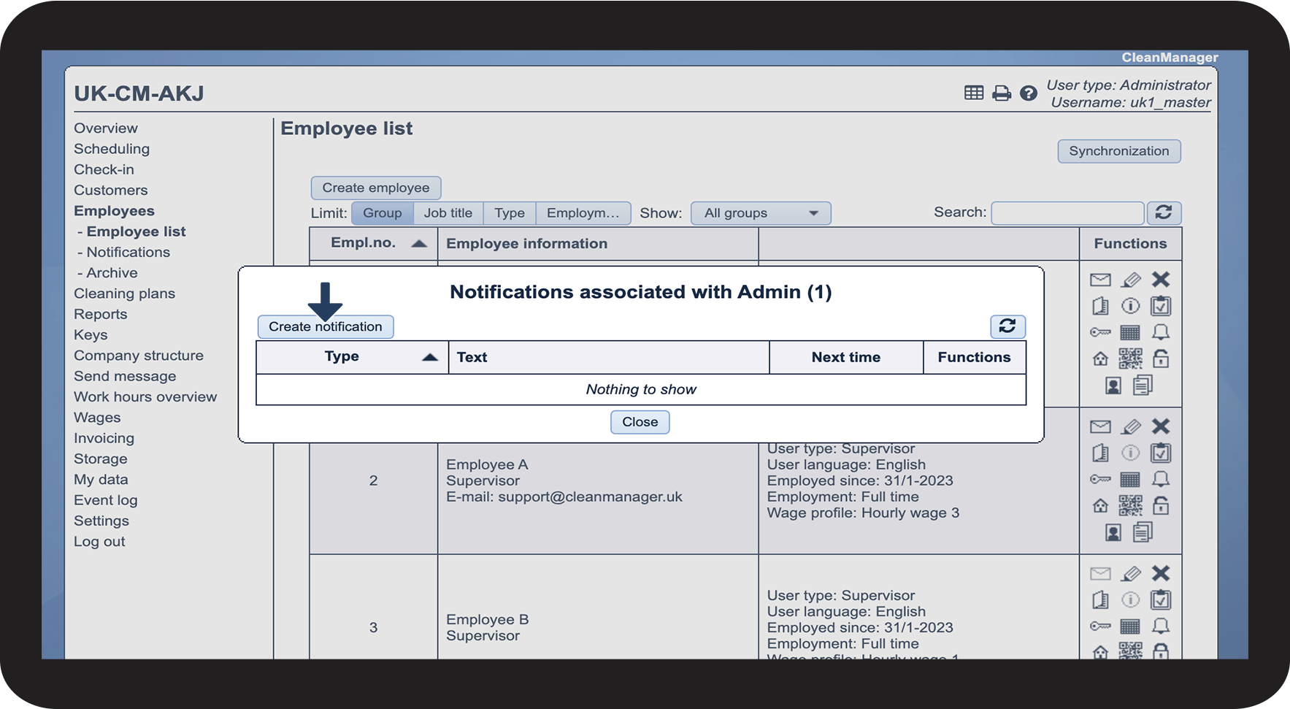Click the Create notification button

point(326,326)
